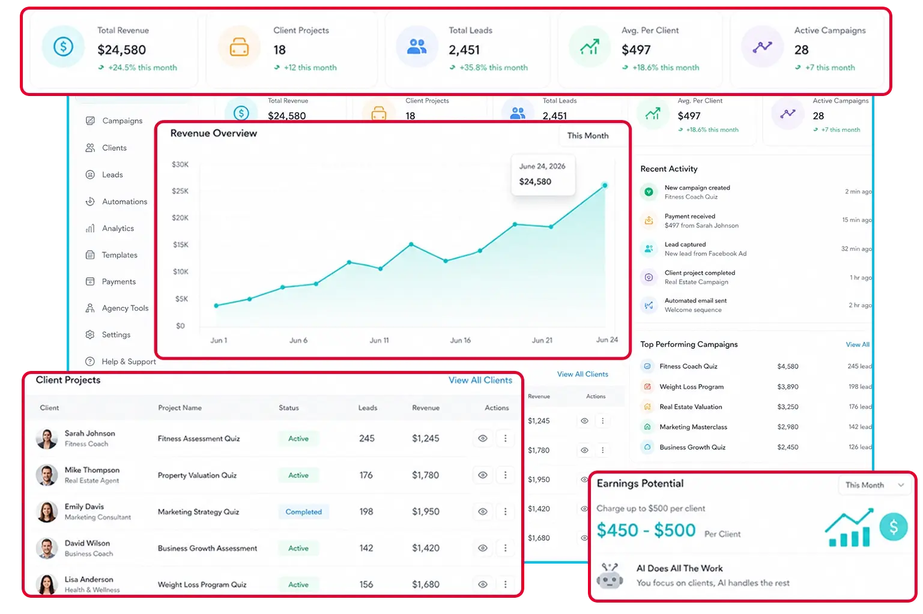Click the Automations sidebar icon

(x=90, y=202)
